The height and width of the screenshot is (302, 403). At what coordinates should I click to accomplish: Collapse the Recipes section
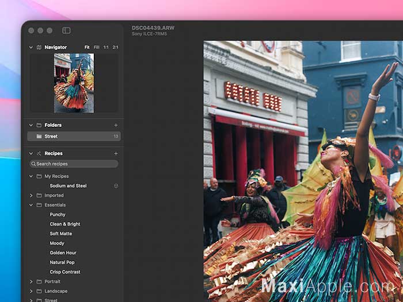(31, 153)
